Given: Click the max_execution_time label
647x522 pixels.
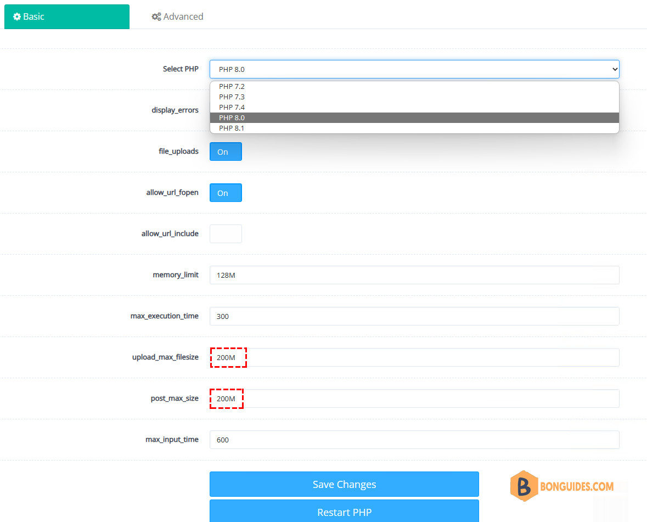Looking at the screenshot, I should (x=165, y=316).
